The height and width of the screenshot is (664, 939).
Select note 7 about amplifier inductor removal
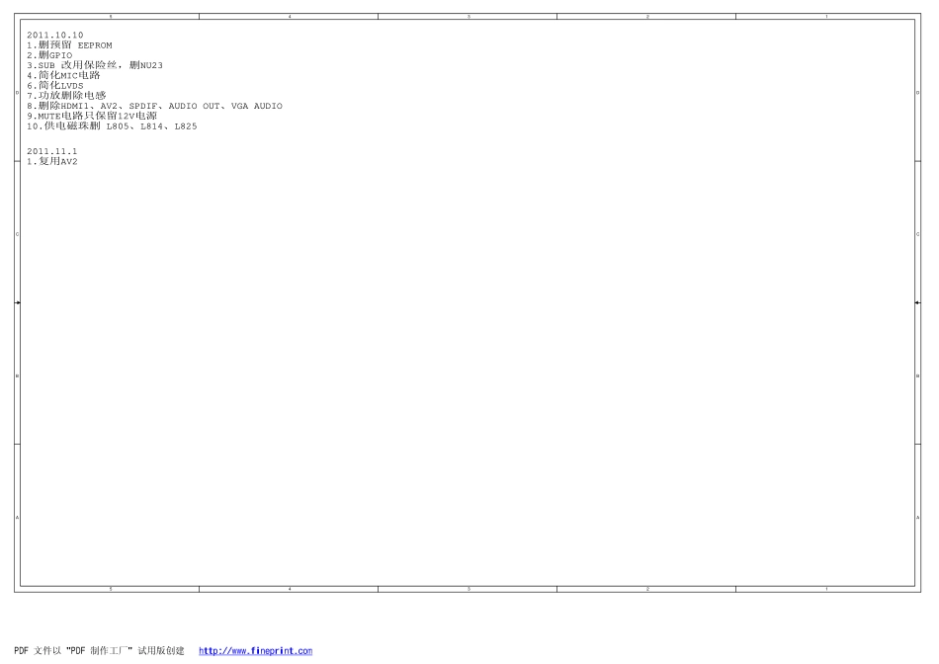coord(66,96)
